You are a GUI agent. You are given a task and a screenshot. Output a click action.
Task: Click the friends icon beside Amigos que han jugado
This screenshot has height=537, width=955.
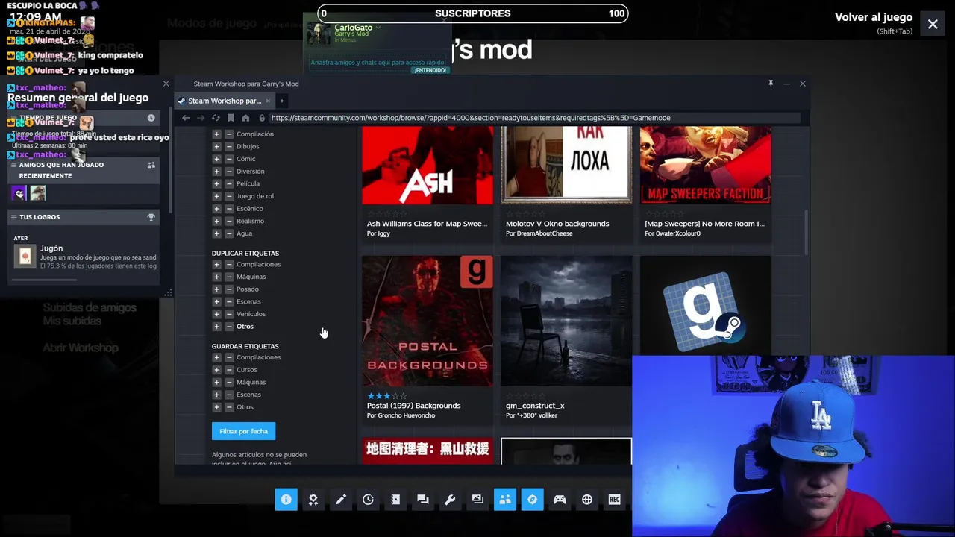(x=151, y=165)
